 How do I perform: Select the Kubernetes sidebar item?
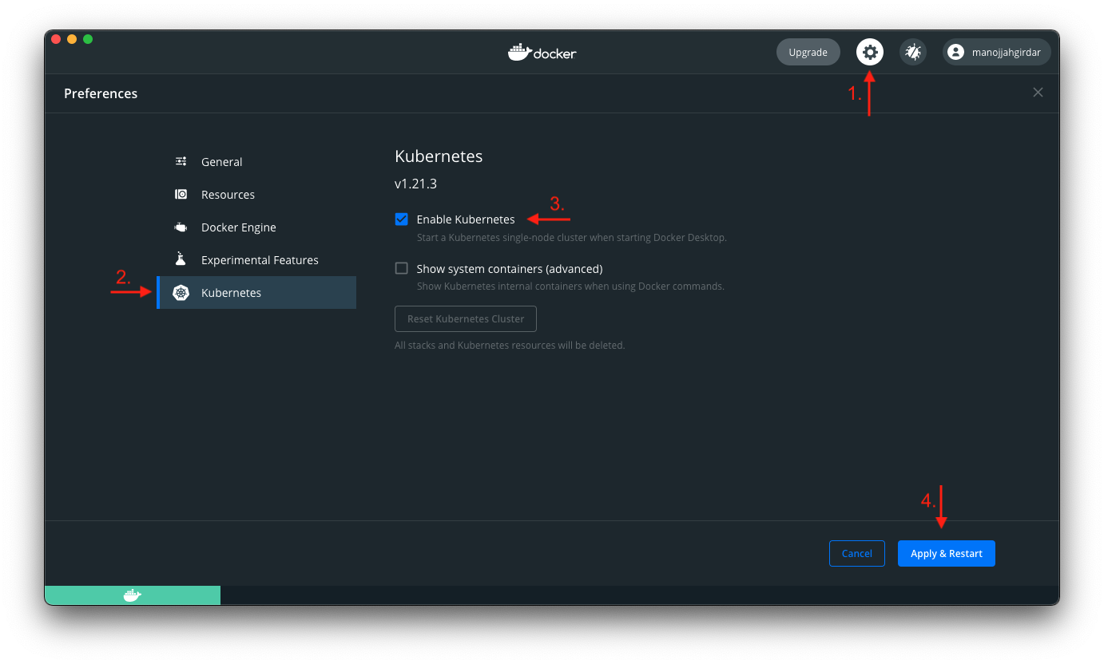pyautogui.click(x=256, y=292)
